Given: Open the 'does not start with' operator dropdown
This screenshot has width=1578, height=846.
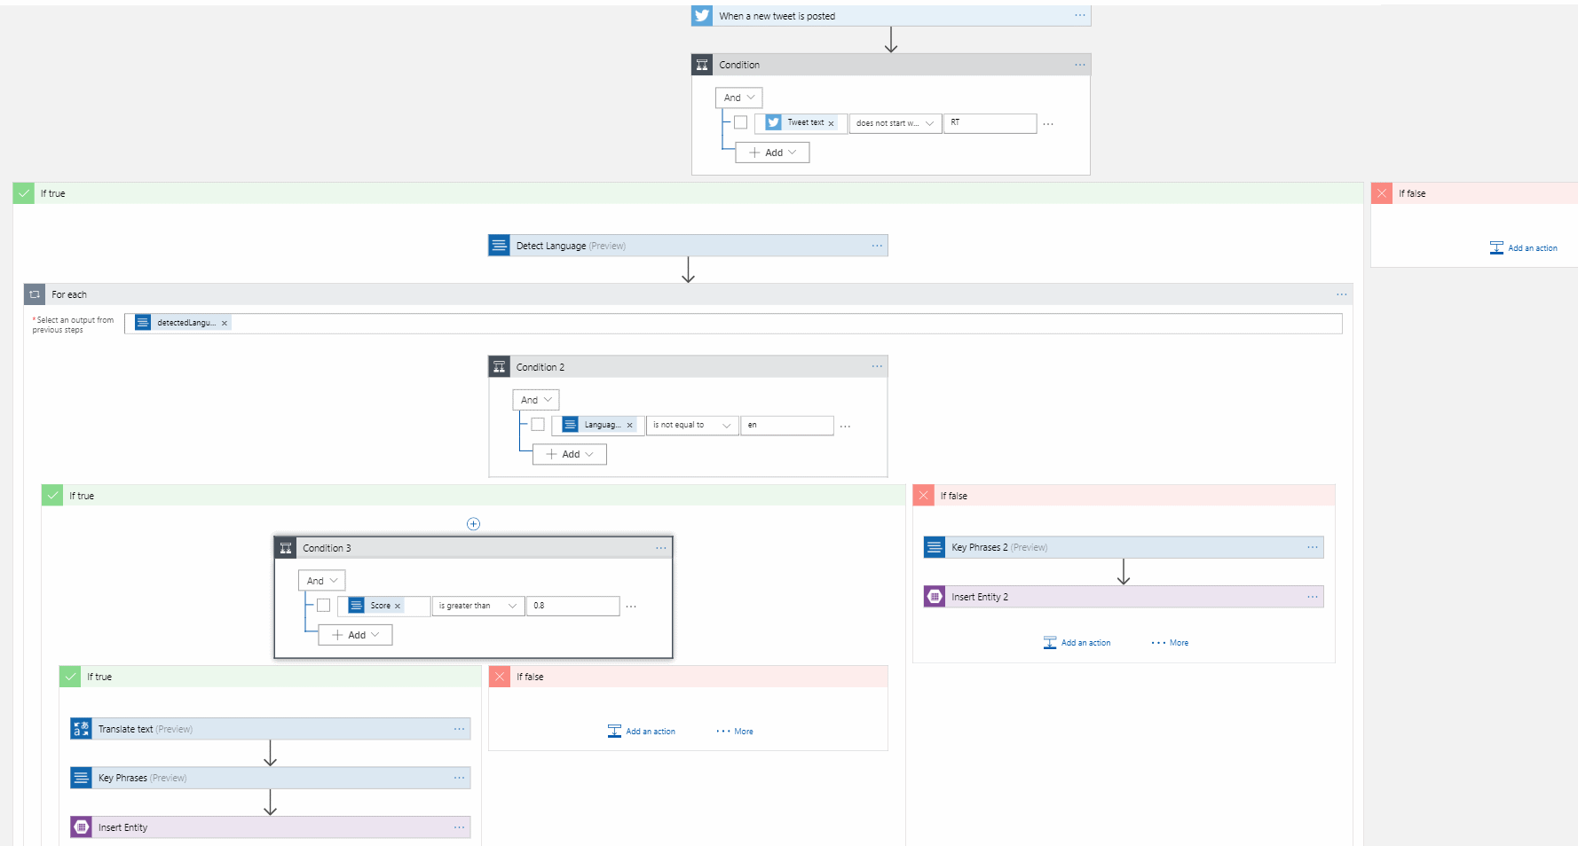Looking at the screenshot, I should pyautogui.click(x=895, y=123).
